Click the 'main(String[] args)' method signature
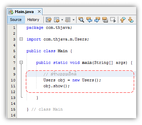The width and height of the screenshot is (142, 125). coord(105,62)
